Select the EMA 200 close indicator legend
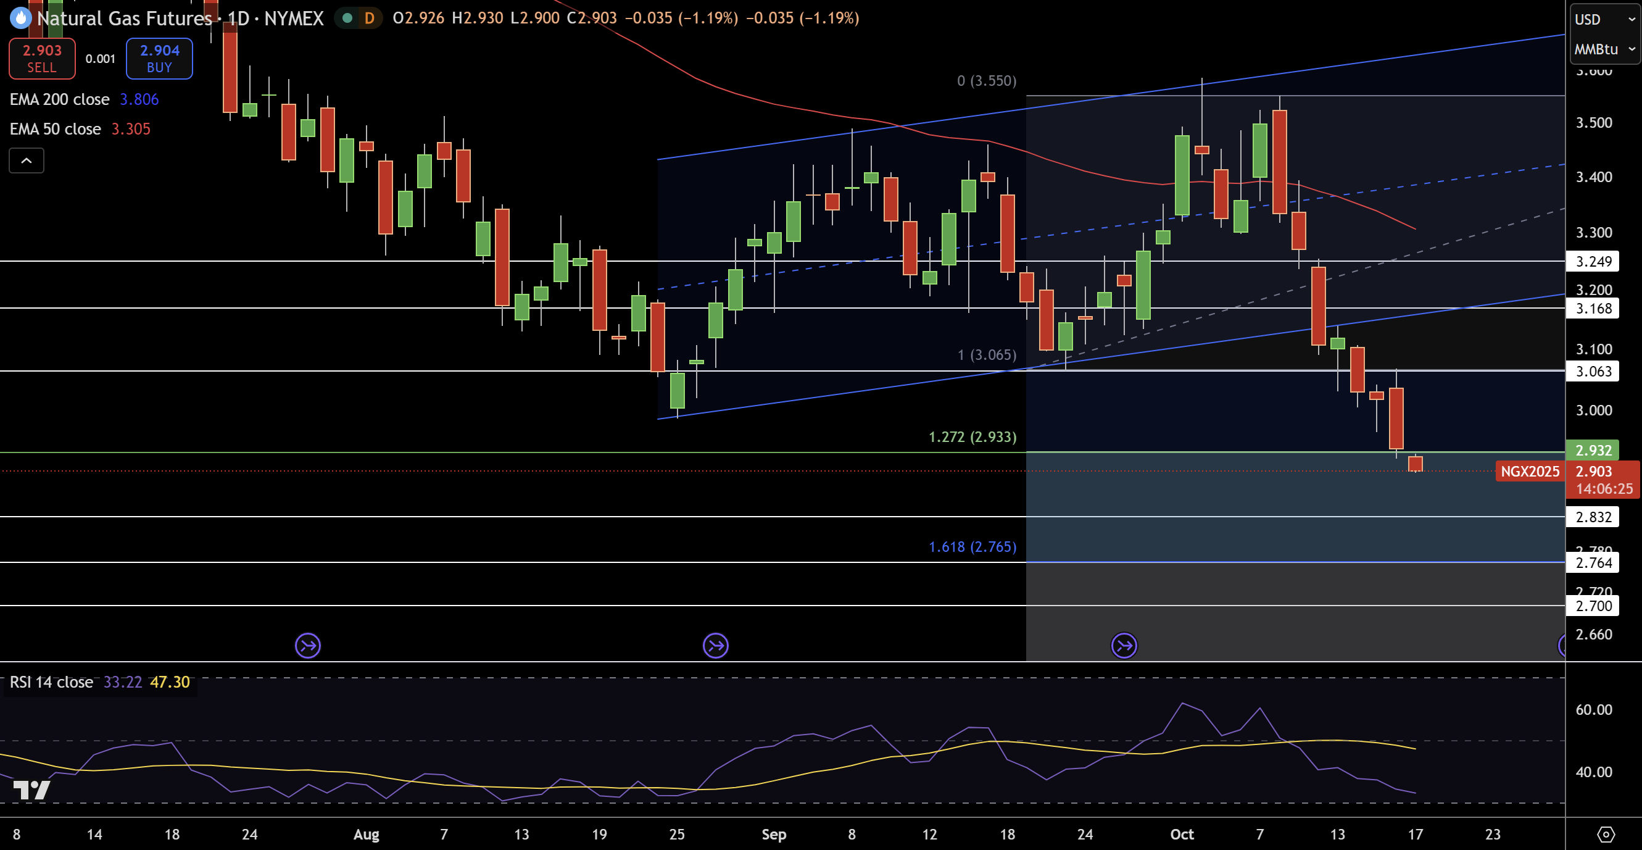The width and height of the screenshot is (1642, 850). [59, 99]
